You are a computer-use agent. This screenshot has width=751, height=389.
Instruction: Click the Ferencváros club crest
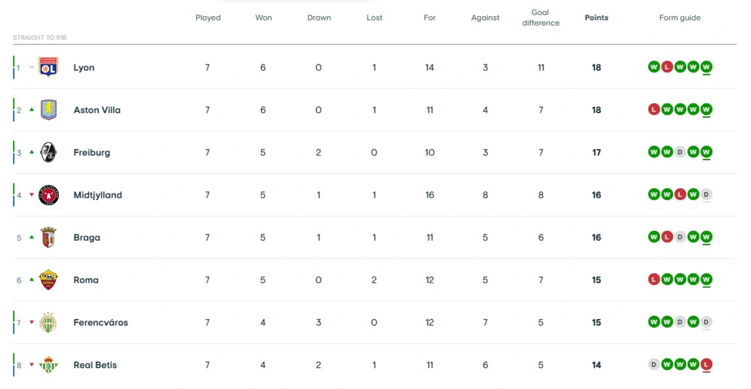(48, 323)
